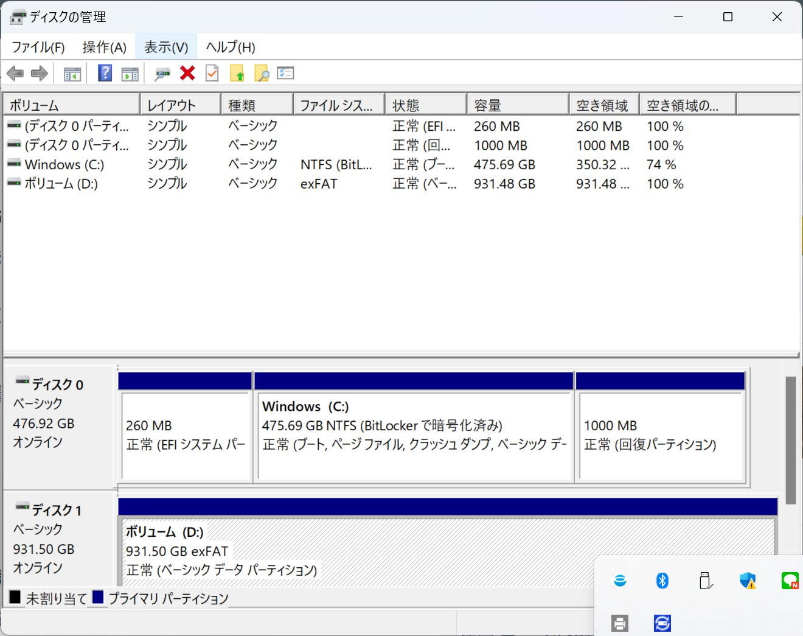This screenshot has height=636, width=803.
Task: Click the blue question mark Help icon
Action: pos(105,74)
